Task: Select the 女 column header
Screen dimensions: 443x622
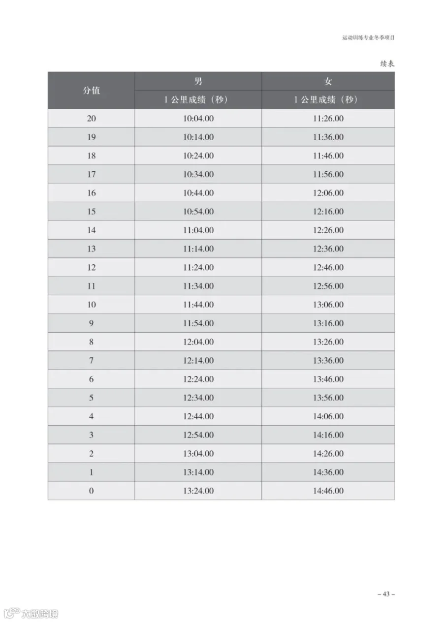Action: [328, 81]
